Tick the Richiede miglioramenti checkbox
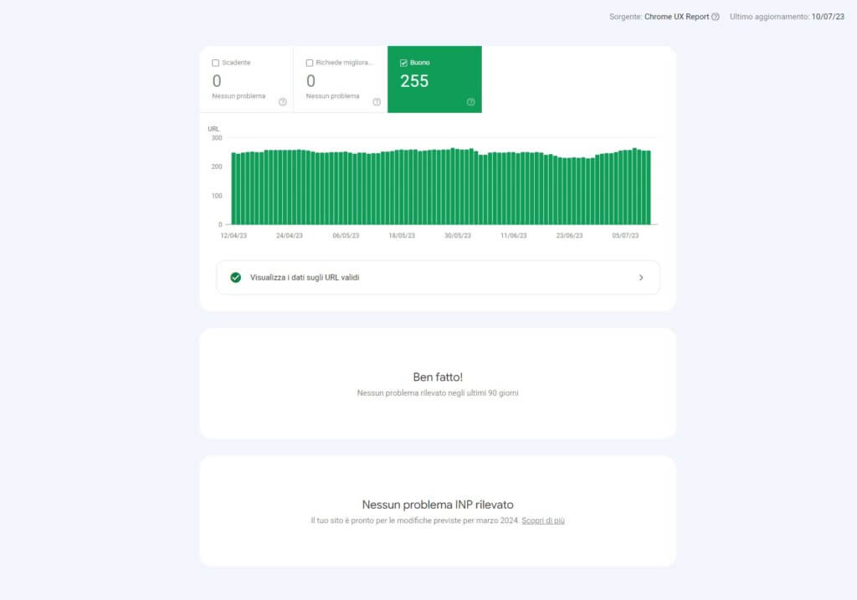The width and height of the screenshot is (857, 600). point(310,63)
